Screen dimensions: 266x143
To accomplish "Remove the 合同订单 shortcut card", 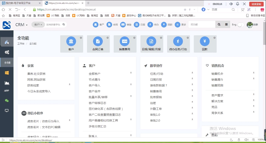I will 108,38.
